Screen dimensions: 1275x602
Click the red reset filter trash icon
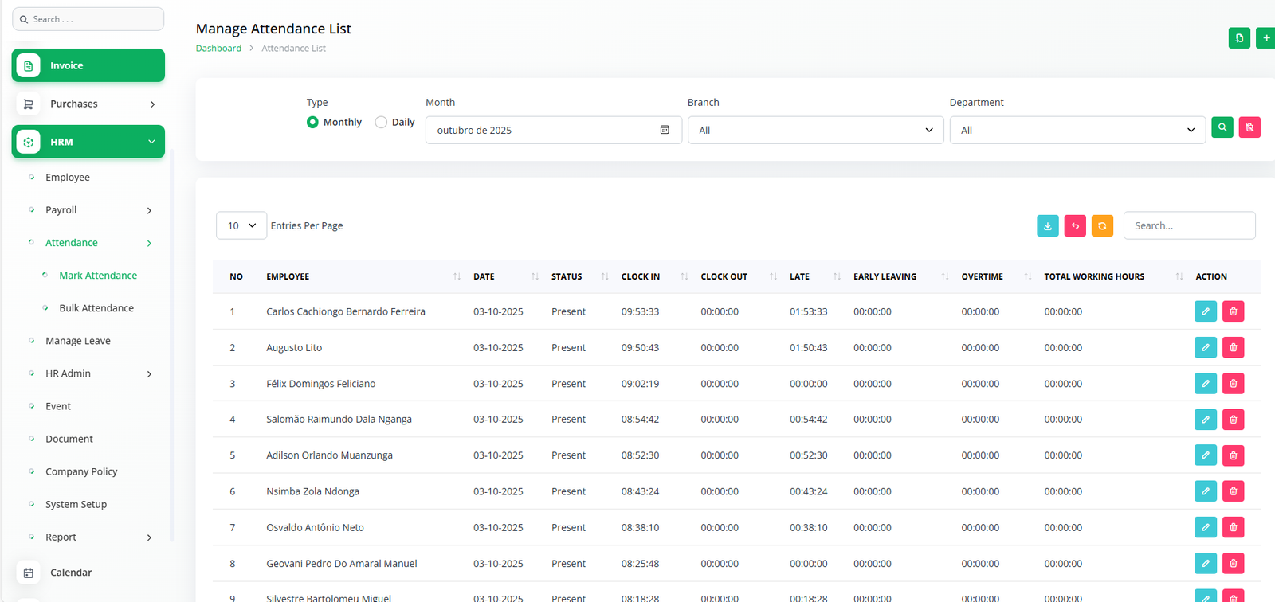(x=1249, y=127)
